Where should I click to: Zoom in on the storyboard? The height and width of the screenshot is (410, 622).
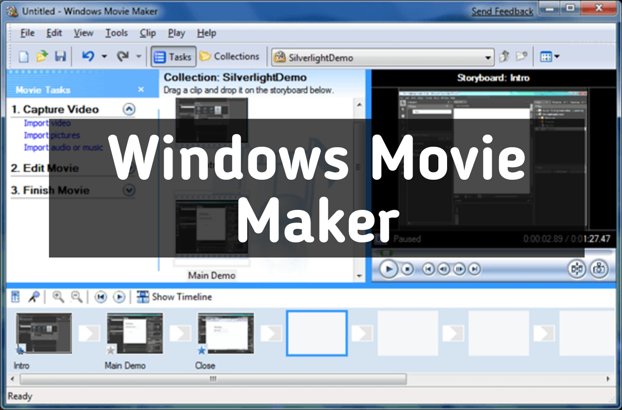[x=58, y=297]
